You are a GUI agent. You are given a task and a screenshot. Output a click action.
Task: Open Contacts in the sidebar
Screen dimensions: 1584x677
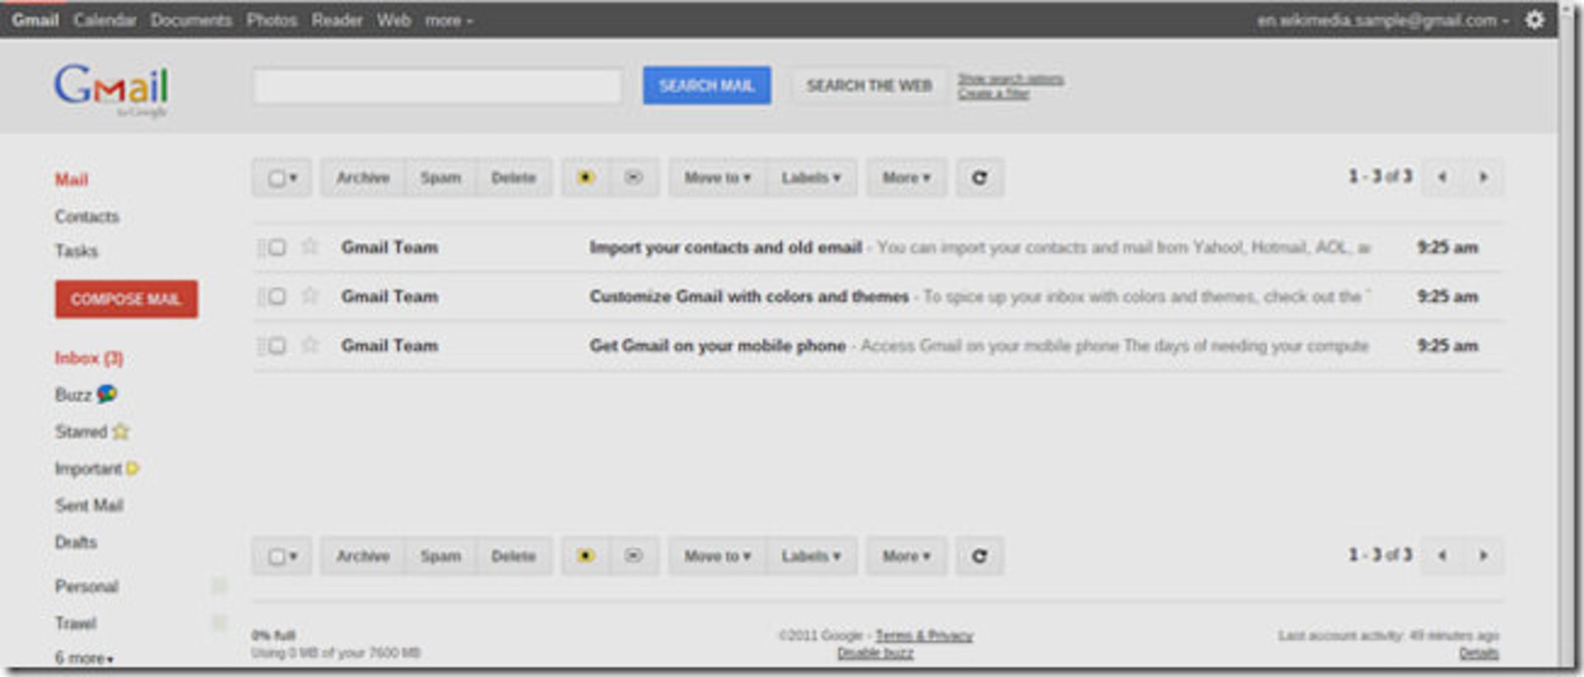87,216
